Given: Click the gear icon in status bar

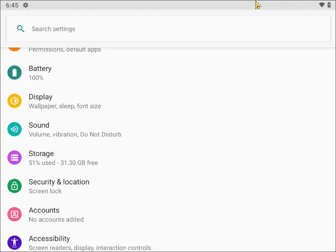Looking at the screenshot, I should pos(26,5).
